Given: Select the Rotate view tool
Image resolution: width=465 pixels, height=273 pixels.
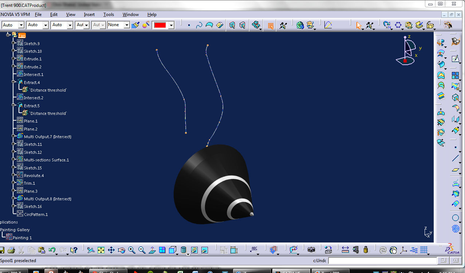Looking at the screenshot, I should pyautogui.click(x=122, y=250).
